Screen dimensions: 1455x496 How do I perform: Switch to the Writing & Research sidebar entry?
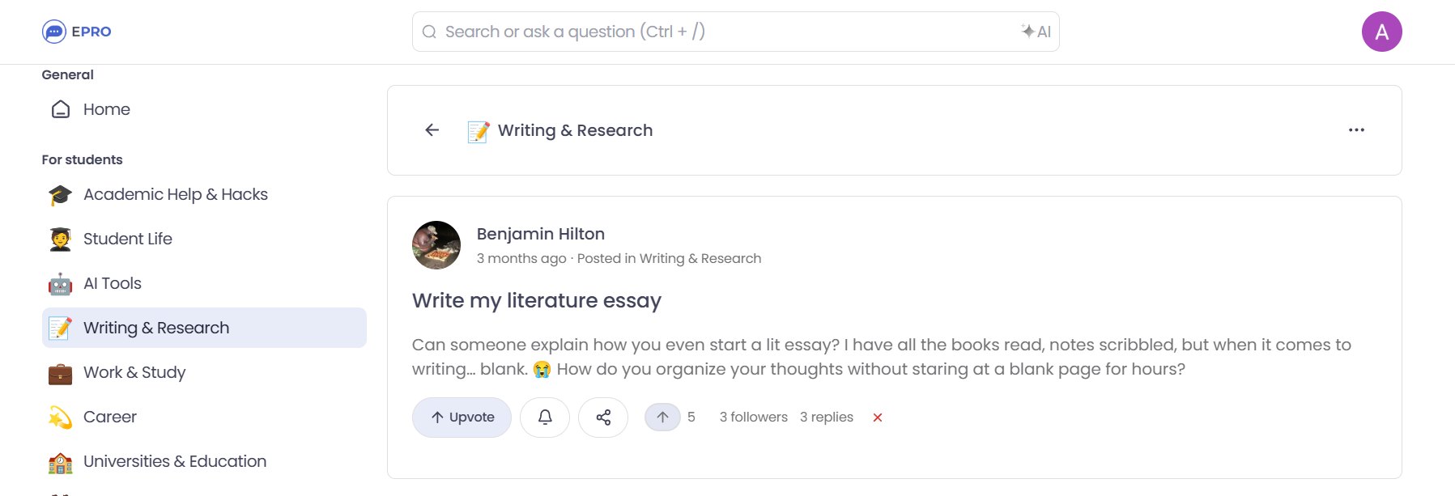click(x=155, y=328)
